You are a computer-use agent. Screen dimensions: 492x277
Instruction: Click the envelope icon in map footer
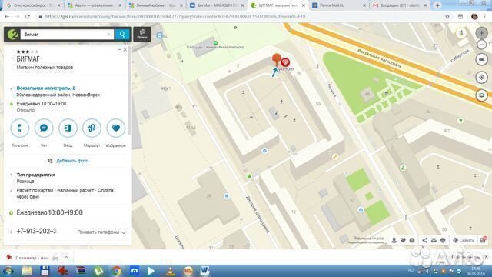tap(434, 240)
